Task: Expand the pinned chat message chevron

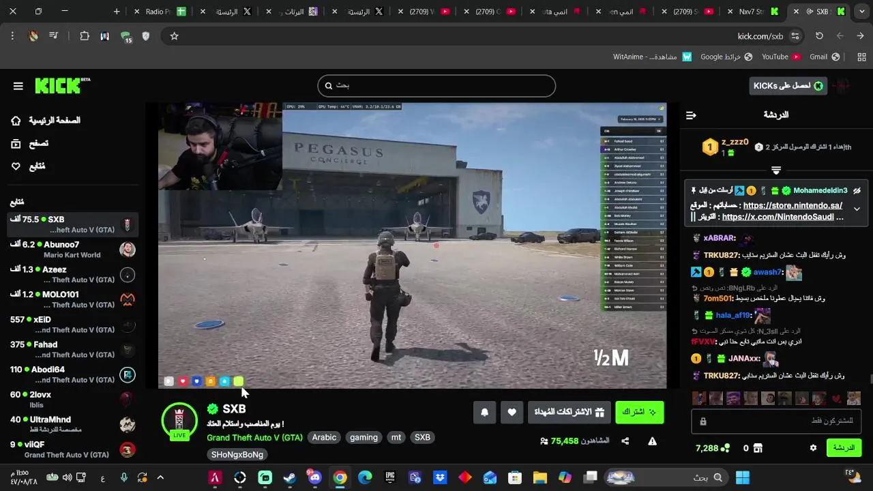Action: coord(857,209)
